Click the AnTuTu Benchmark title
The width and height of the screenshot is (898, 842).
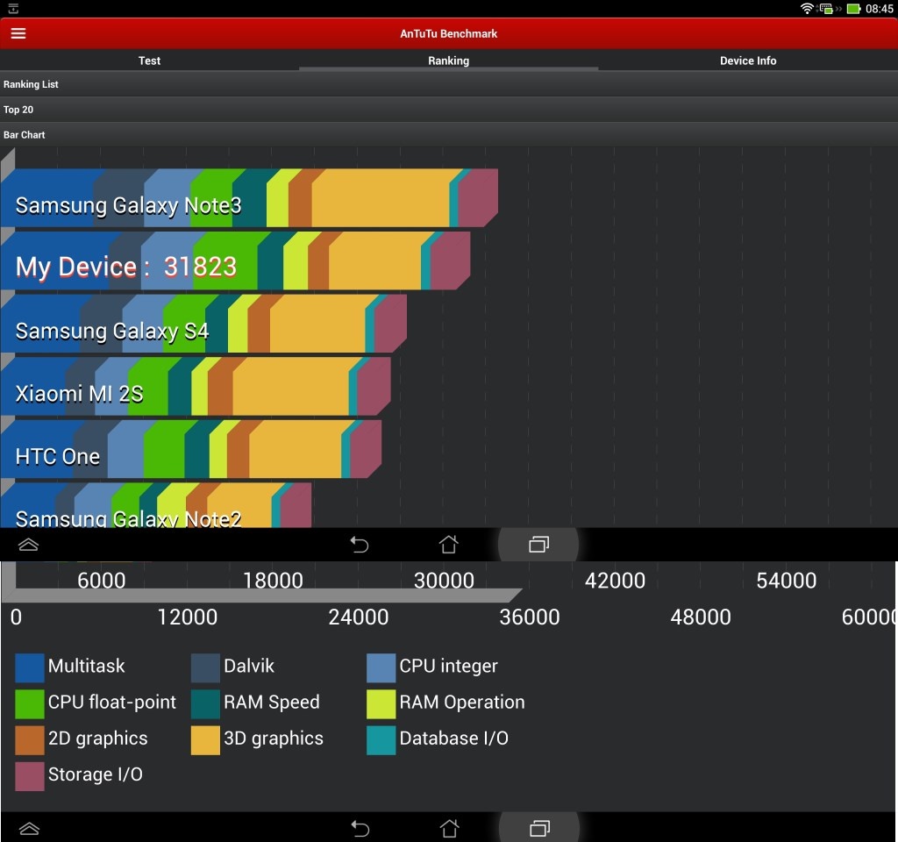(448, 34)
